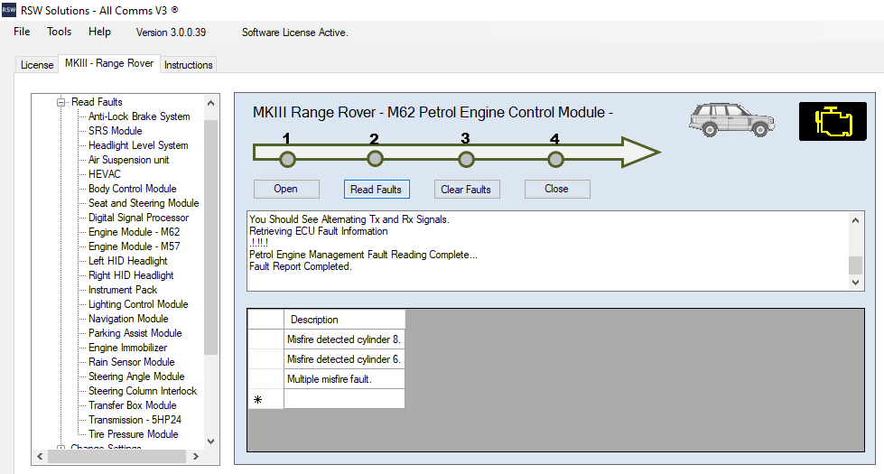Click tree panel horizontal scrollbar thumb
The image size is (884, 474).
116,457
